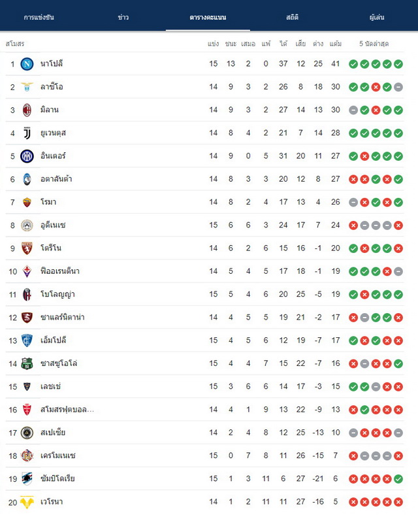
Task: Click Lazio's eagle logo
Action: pyautogui.click(x=27, y=87)
